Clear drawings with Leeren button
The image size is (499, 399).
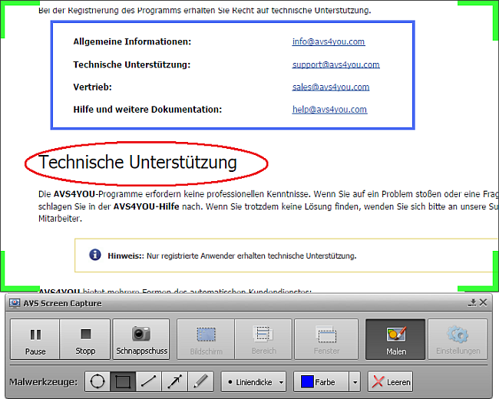click(x=391, y=381)
